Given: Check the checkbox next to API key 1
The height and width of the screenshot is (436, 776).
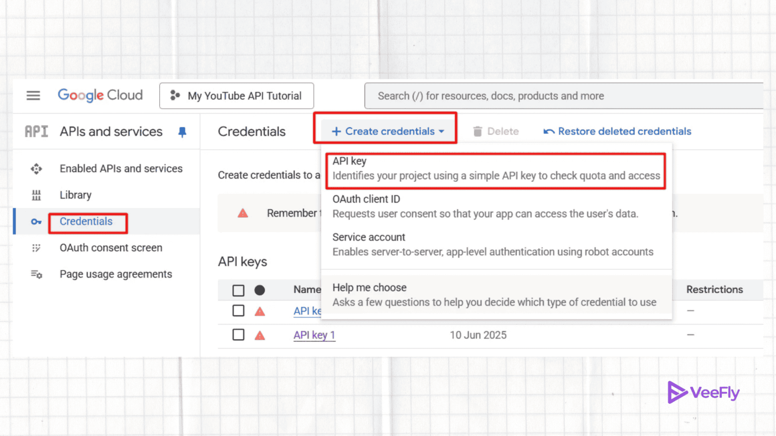Looking at the screenshot, I should [238, 335].
